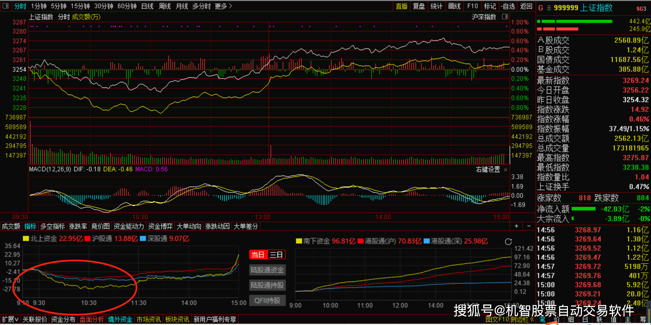Select the 大单差分 tab

point(246,226)
